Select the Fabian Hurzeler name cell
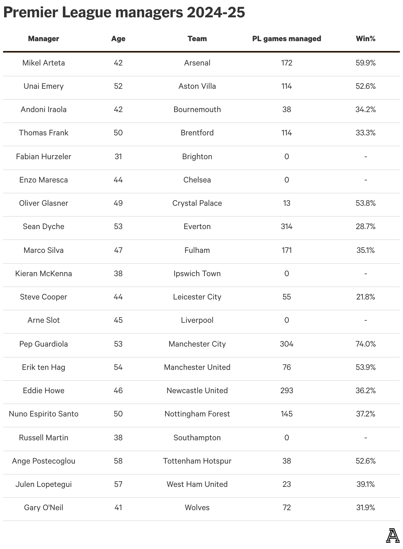 (x=43, y=157)
